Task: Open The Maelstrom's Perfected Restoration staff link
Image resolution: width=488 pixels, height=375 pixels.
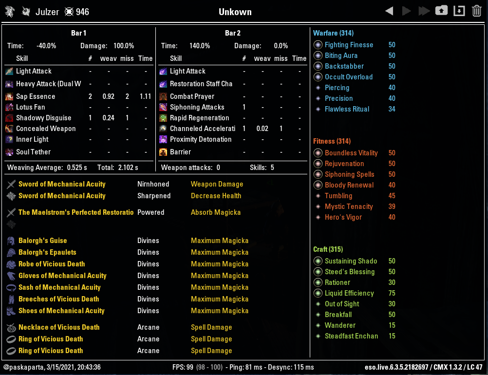Action: (x=76, y=212)
